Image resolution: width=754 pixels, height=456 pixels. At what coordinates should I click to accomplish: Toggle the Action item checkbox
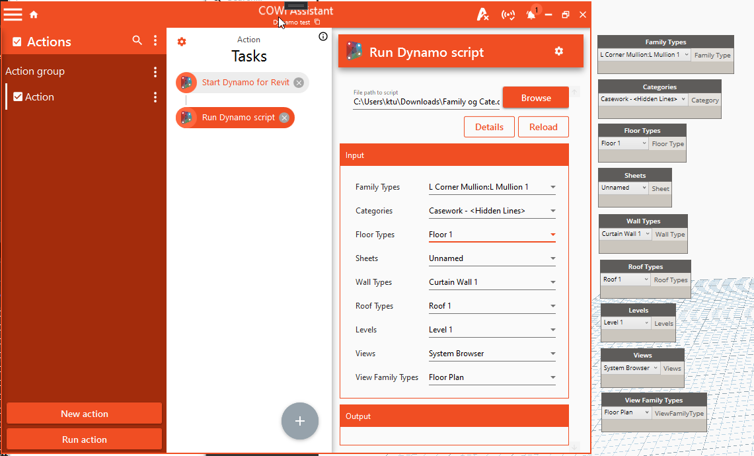point(18,97)
